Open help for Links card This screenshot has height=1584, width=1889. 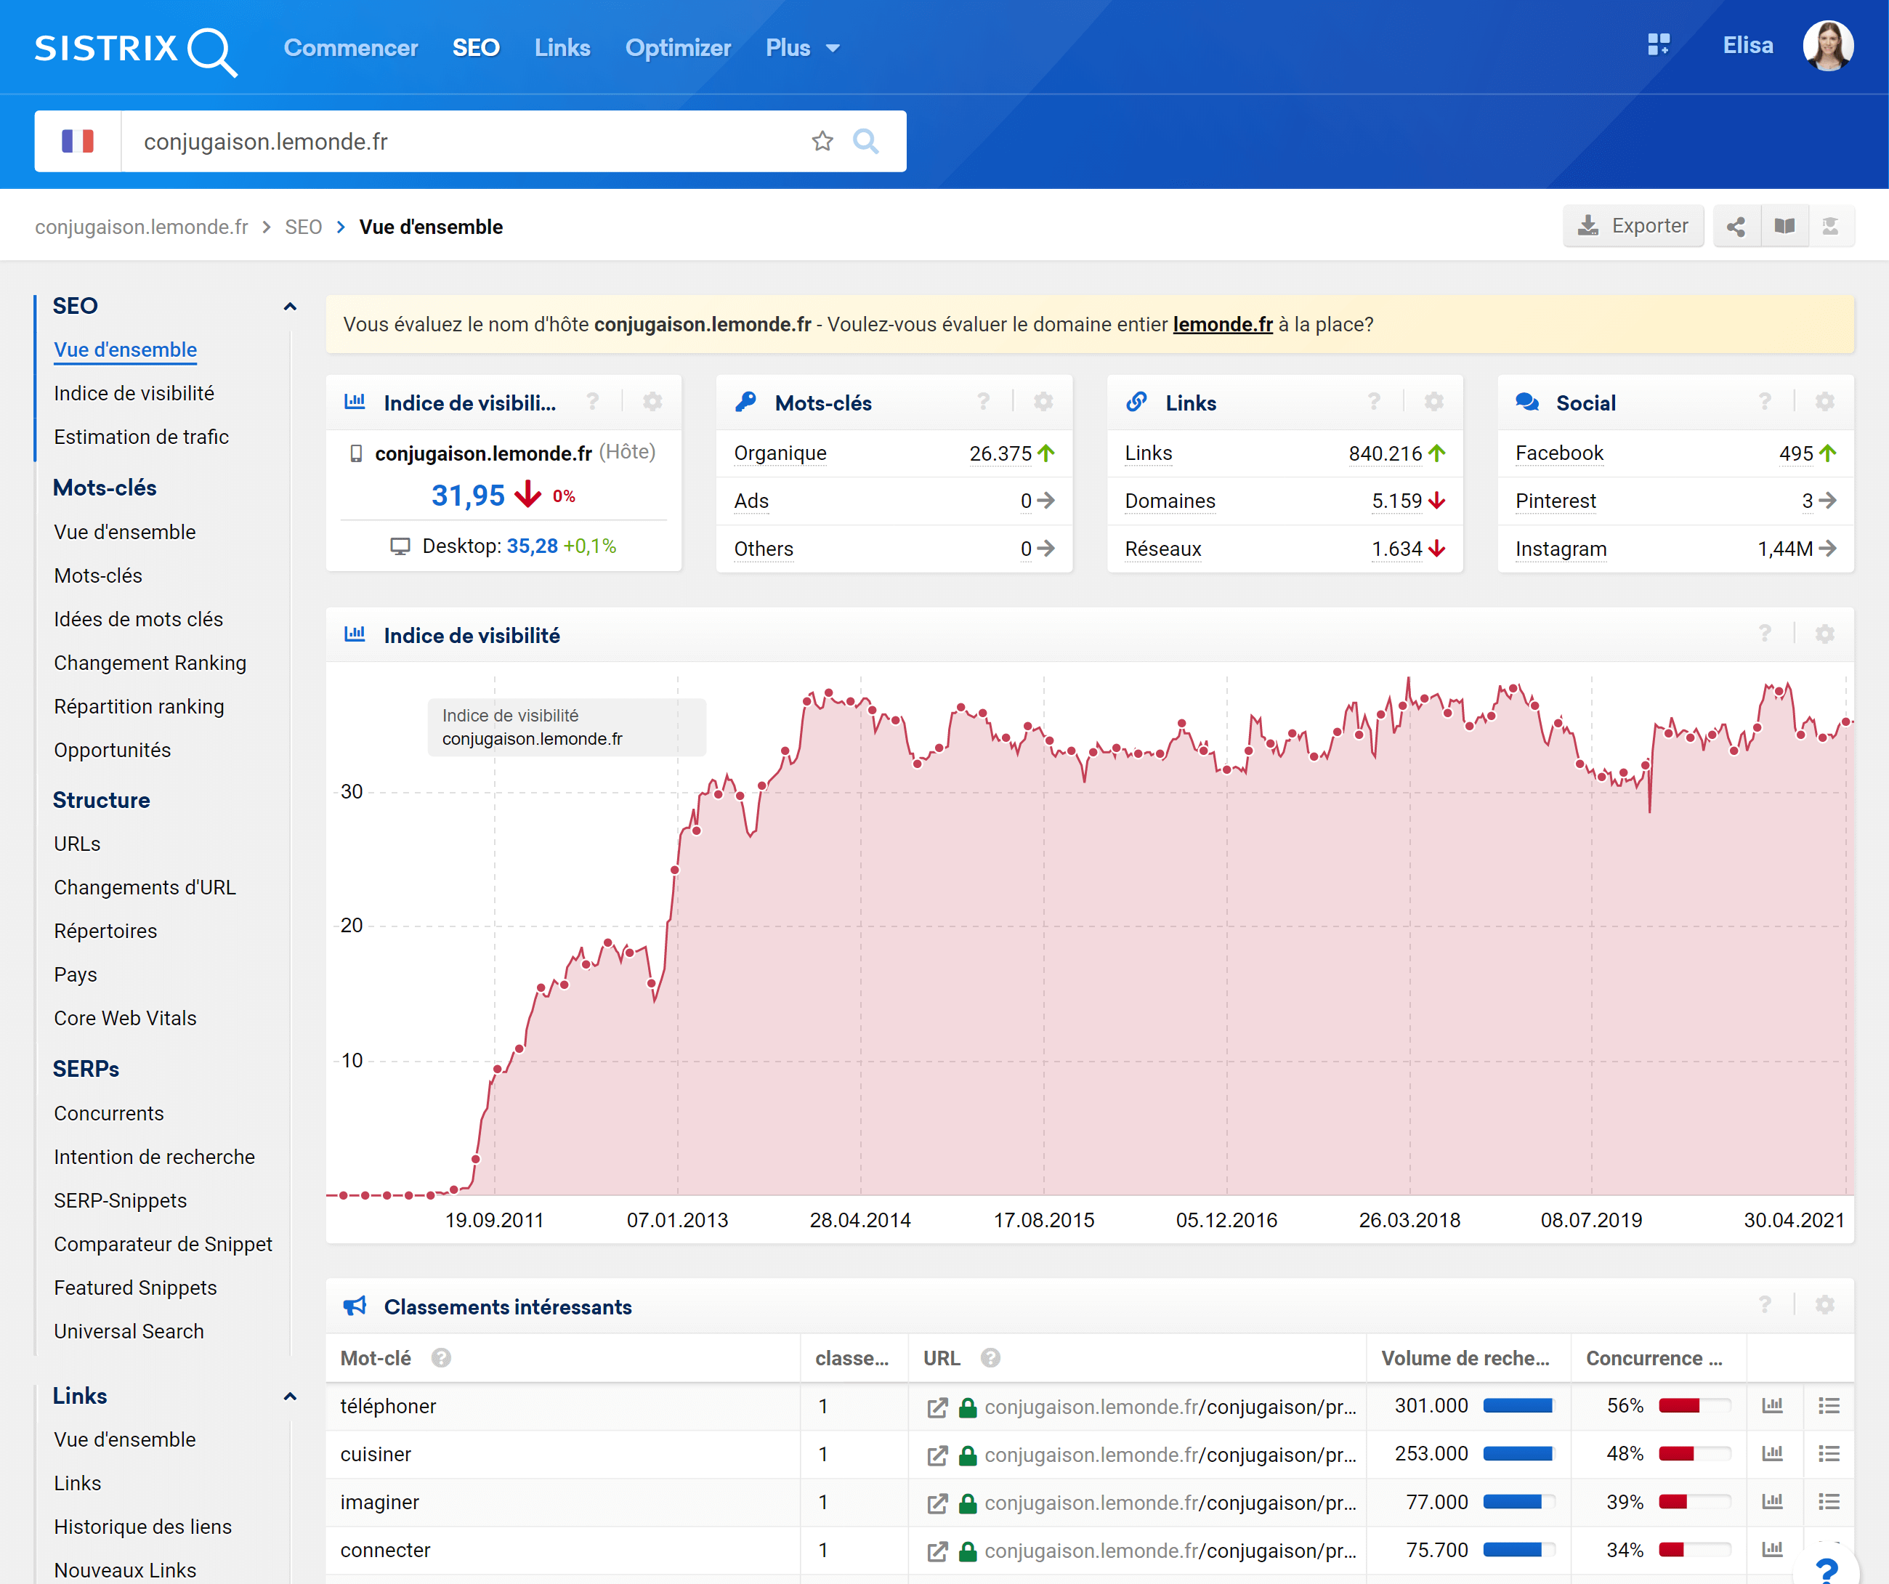coord(1374,402)
